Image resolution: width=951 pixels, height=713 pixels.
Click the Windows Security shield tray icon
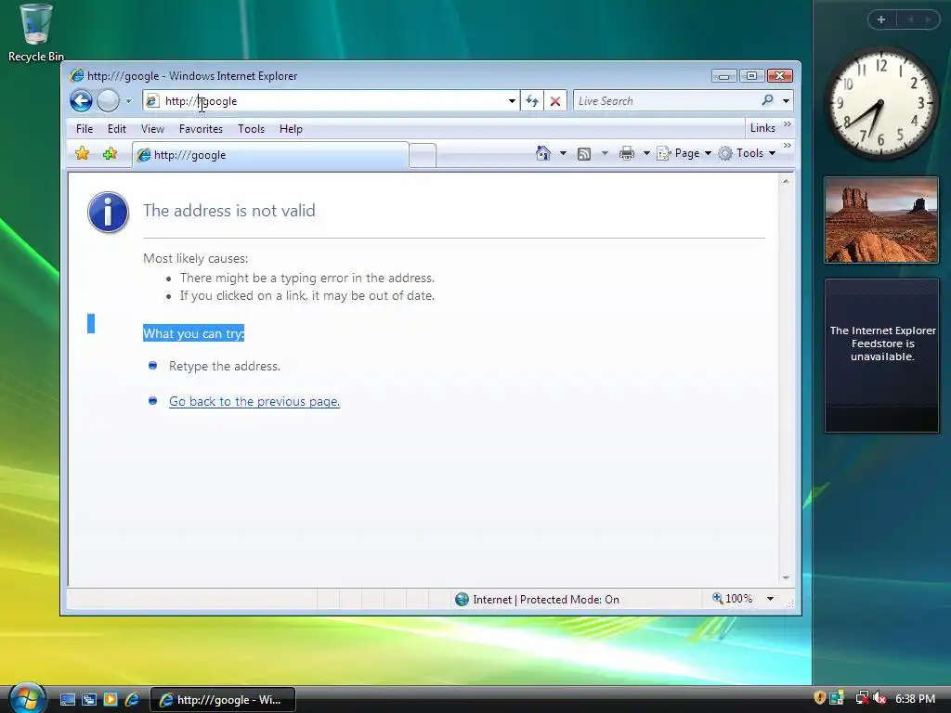[819, 698]
